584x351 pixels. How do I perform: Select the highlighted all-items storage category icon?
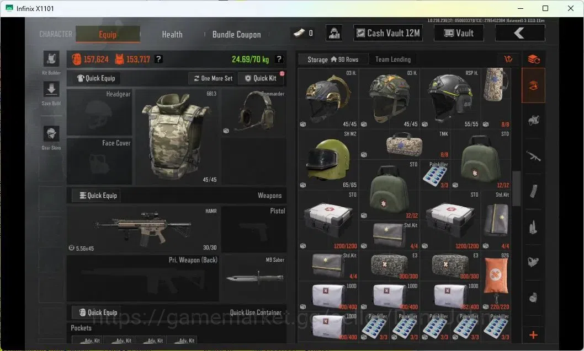(533, 85)
